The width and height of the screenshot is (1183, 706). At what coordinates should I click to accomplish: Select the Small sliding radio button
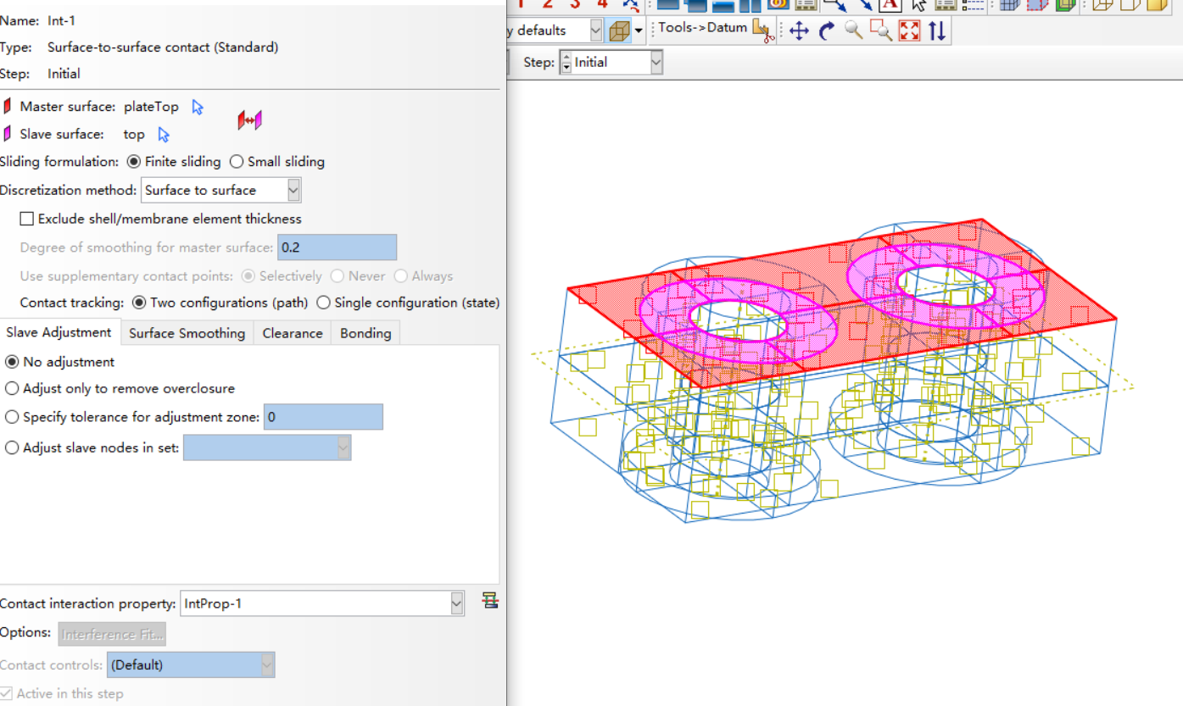[237, 162]
